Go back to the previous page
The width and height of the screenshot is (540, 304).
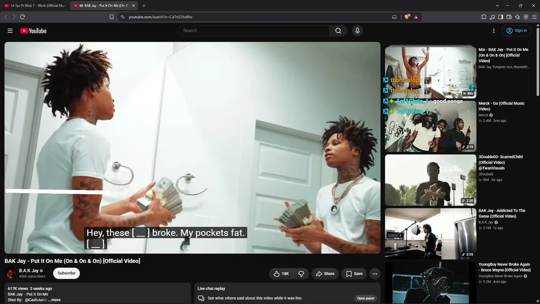5,17
